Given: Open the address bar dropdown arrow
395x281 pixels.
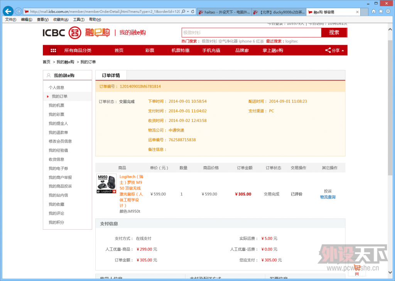Looking at the screenshot, I should (188, 12).
